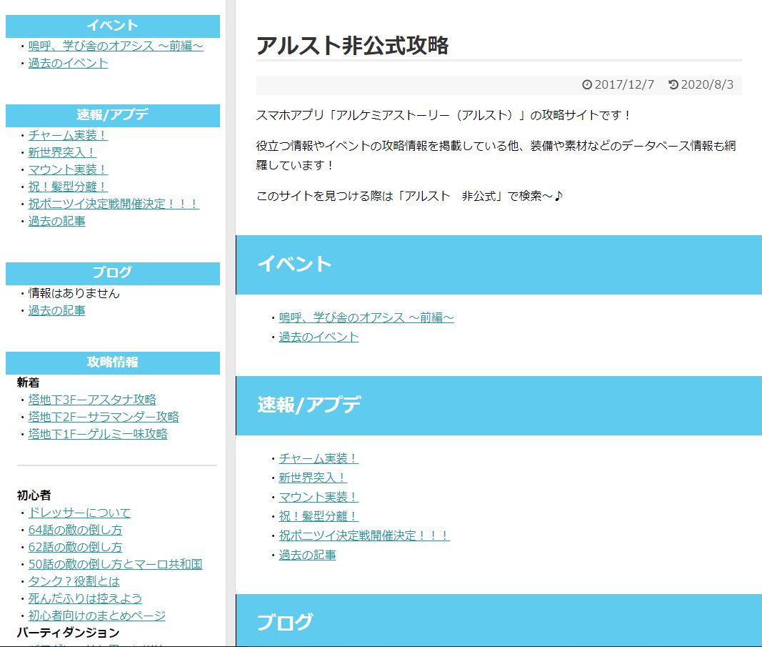This screenshot has height=647, width=762.
Task: Open sidebar link 嗚呼、学び舎のオアシス ～前編～
Action: click(116, 46)
